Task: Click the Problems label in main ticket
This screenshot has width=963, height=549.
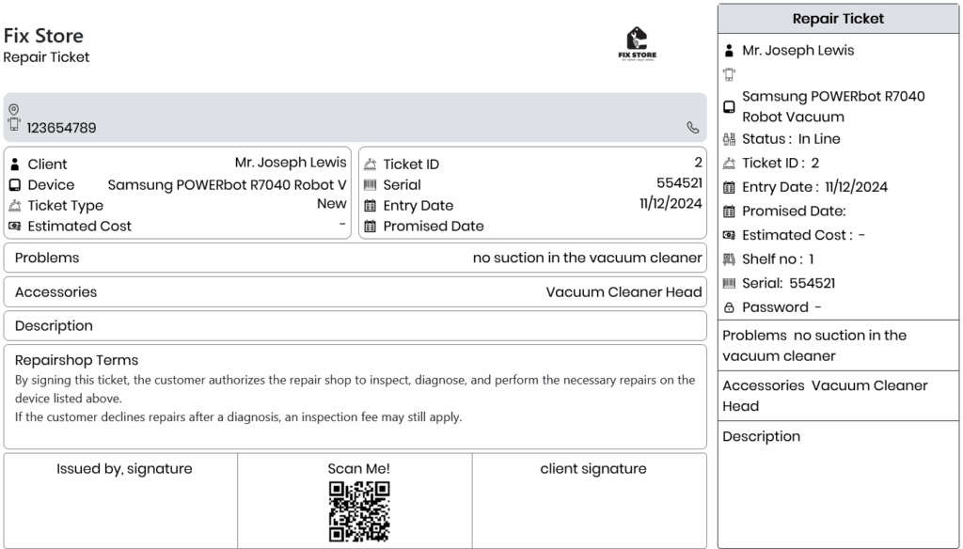Action: 47,258
